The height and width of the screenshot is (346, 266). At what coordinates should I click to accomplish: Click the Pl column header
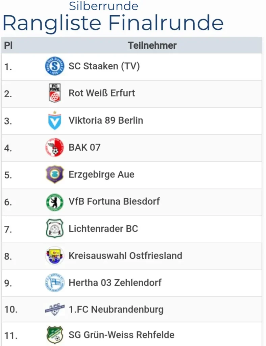click(8, 46)
